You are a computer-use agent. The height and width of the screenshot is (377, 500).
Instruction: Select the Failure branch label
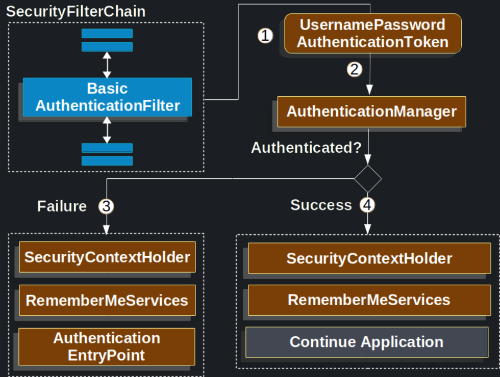point(62,206)
